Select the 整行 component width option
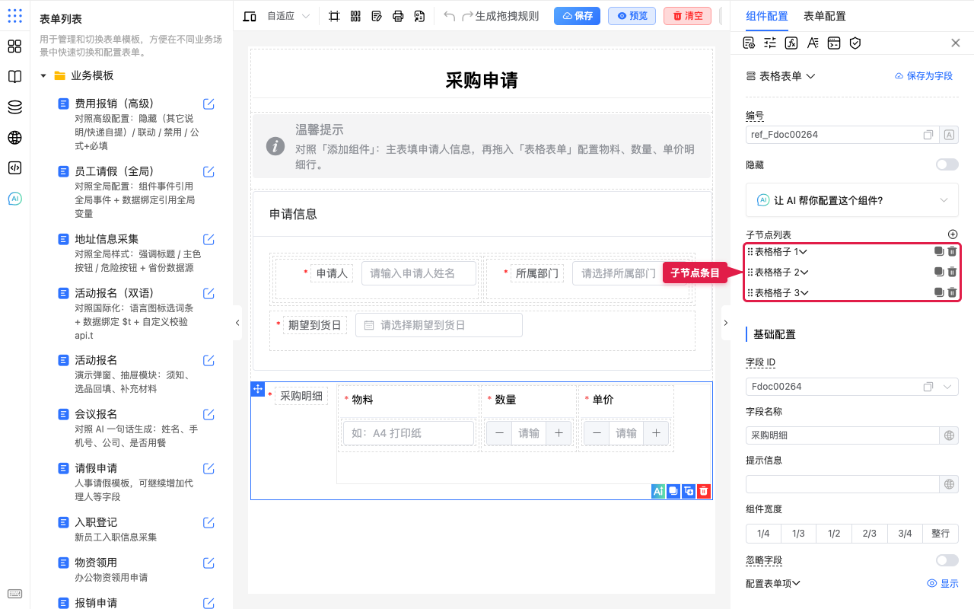 coord(941,534)
